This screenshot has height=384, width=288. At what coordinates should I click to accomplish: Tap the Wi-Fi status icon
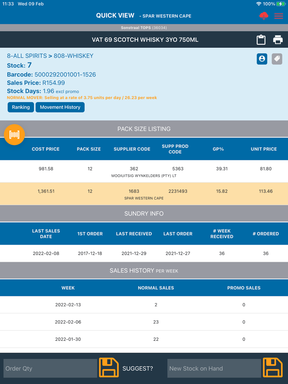coord(259,4)
